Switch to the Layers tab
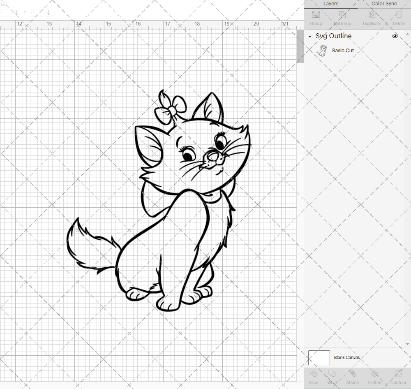Image resolution: width=411 pixels, height=389 pixels. coord(330,4)
